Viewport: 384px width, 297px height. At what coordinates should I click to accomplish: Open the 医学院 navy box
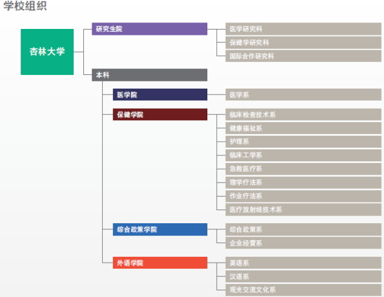pos(160,94)
